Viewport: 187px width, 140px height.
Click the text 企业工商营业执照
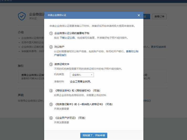point(80,82)
